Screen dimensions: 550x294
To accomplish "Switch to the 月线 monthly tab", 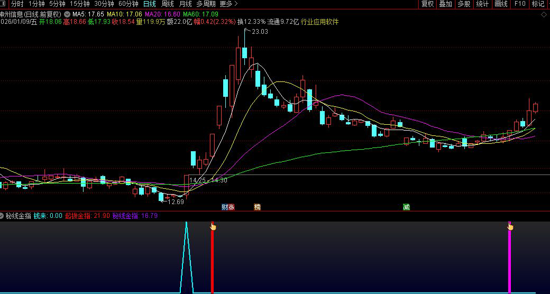I will 185,4.
